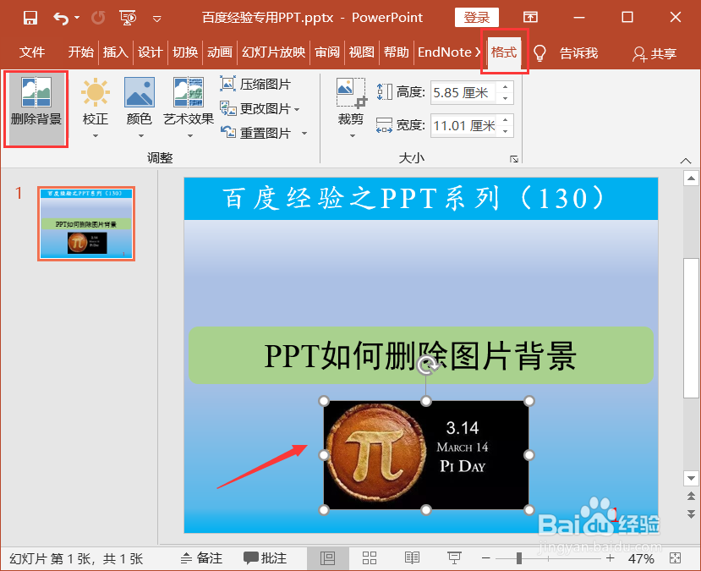This screenshot has height=571, width=701.
Task: Select slide 1 thumbnail in the panel
Action: [x=85, y=222]
